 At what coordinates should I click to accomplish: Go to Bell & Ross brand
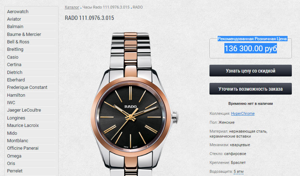(18, 42)
